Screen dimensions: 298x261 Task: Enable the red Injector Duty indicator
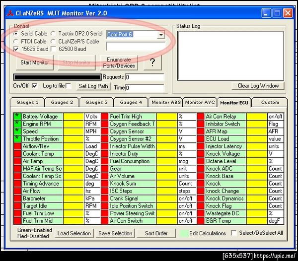105,154
